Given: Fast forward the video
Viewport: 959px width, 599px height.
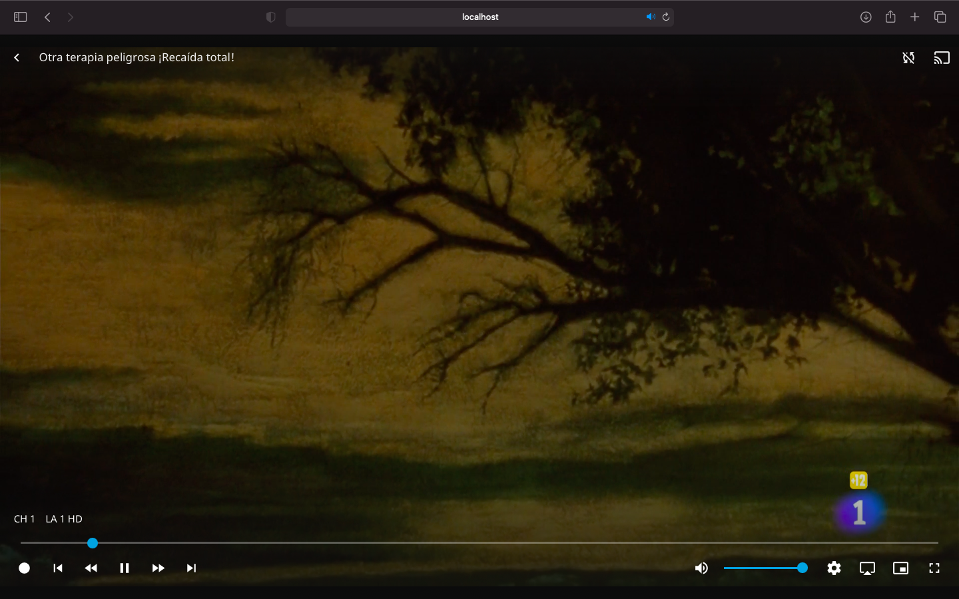Looking at the screenshot, I should (158, 568).
